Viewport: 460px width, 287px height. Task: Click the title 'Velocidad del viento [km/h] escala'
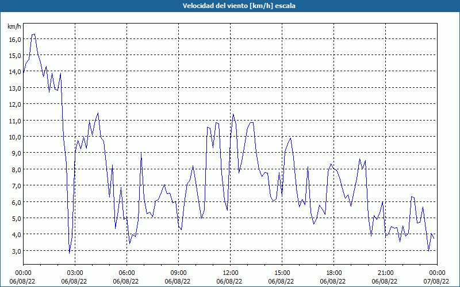[x=239, y=6]
